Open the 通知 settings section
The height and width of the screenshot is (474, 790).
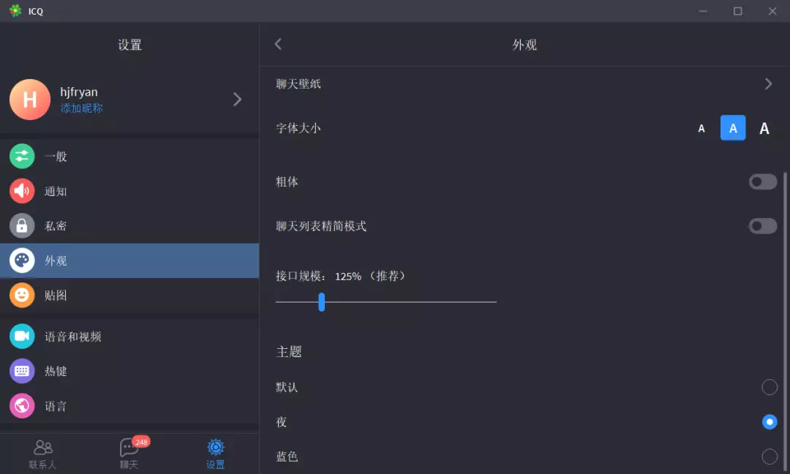pyautogui.click(x=129, y=191)
